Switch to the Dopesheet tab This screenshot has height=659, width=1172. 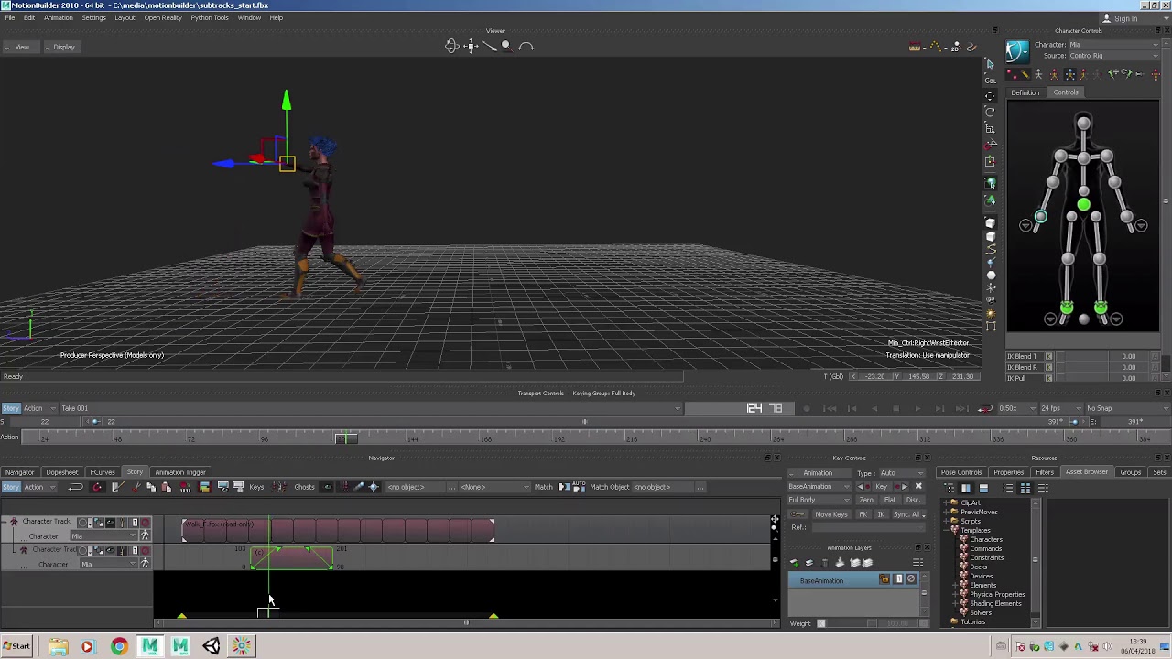pyautogui.click(x=62, y=472)
